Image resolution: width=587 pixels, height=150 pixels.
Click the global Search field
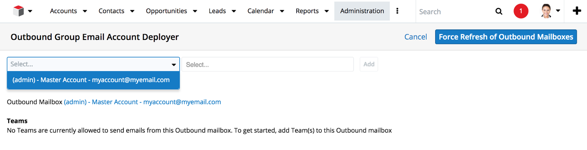[454, 12]
